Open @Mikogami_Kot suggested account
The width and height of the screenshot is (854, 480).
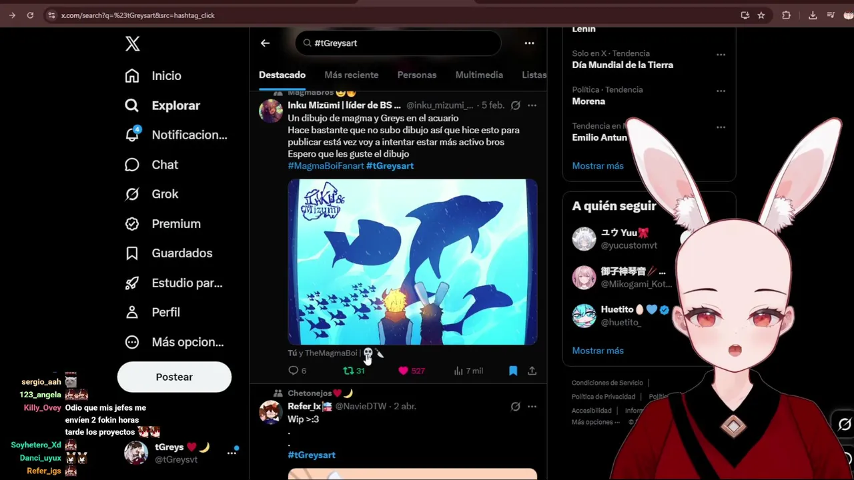point(620,277)
